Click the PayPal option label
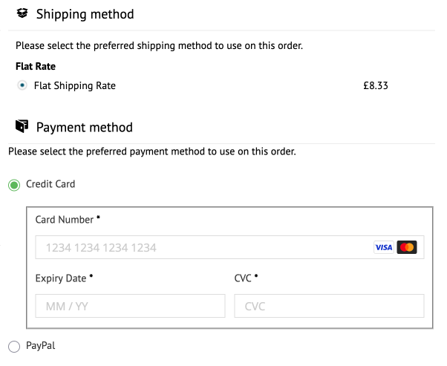447x366 pixels. point(40,345)
